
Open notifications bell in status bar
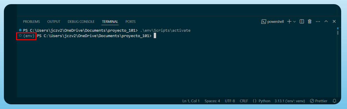334,101
